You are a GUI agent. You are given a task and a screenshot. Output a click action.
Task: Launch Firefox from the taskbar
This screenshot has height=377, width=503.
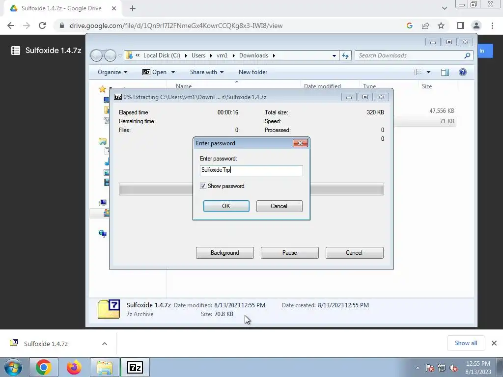point(74,367)
